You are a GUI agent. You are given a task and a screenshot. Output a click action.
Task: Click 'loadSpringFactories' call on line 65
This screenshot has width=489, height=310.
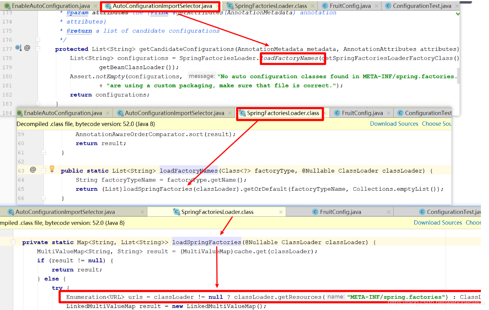coord(157,189)
